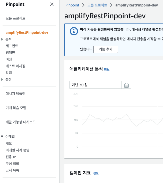Click the Pinpoint sidebar title
This screenshot has height=183, width=163.
click(15, 4)
